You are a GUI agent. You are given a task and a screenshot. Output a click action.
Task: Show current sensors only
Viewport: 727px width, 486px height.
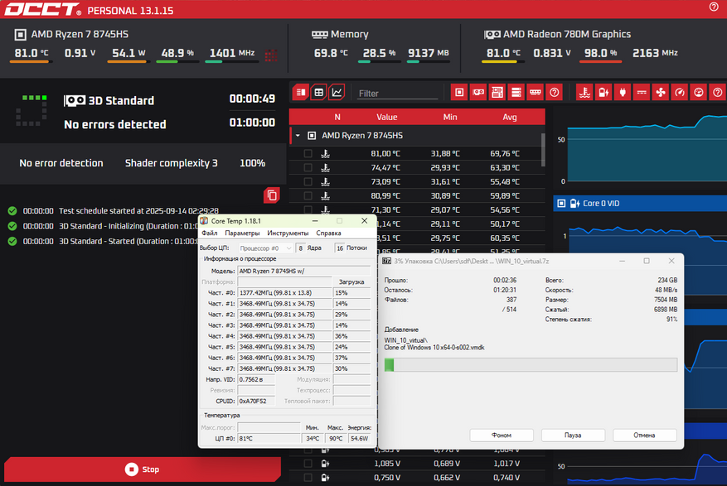click(642, 93)
